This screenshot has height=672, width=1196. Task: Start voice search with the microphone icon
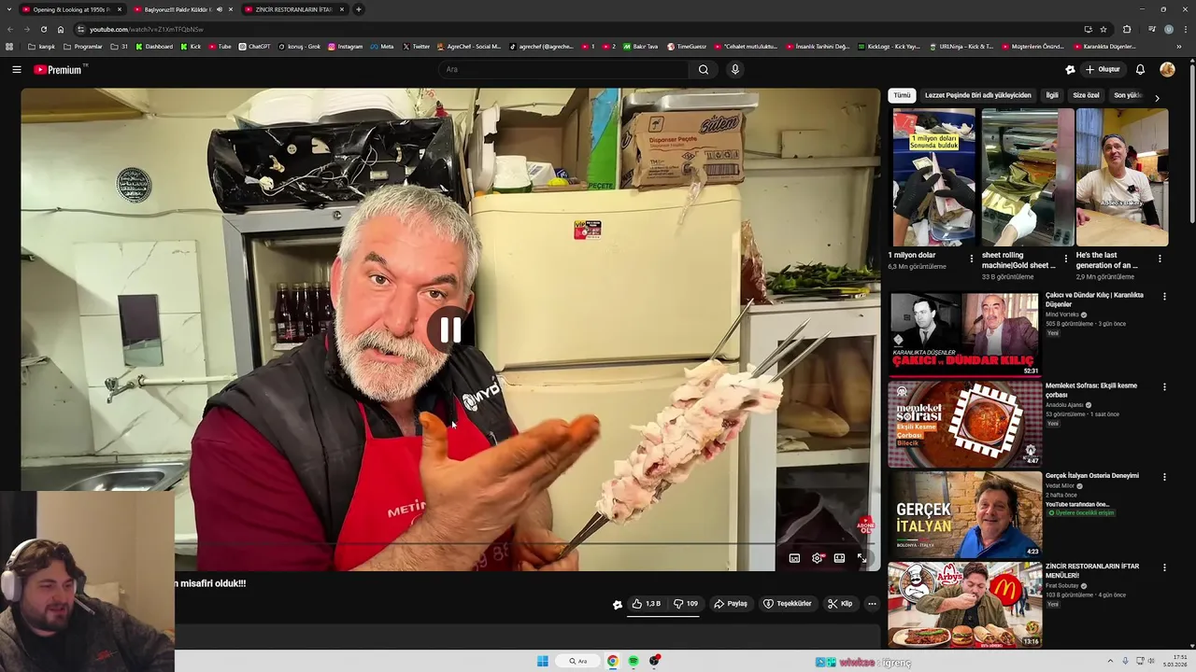[735, 69]
